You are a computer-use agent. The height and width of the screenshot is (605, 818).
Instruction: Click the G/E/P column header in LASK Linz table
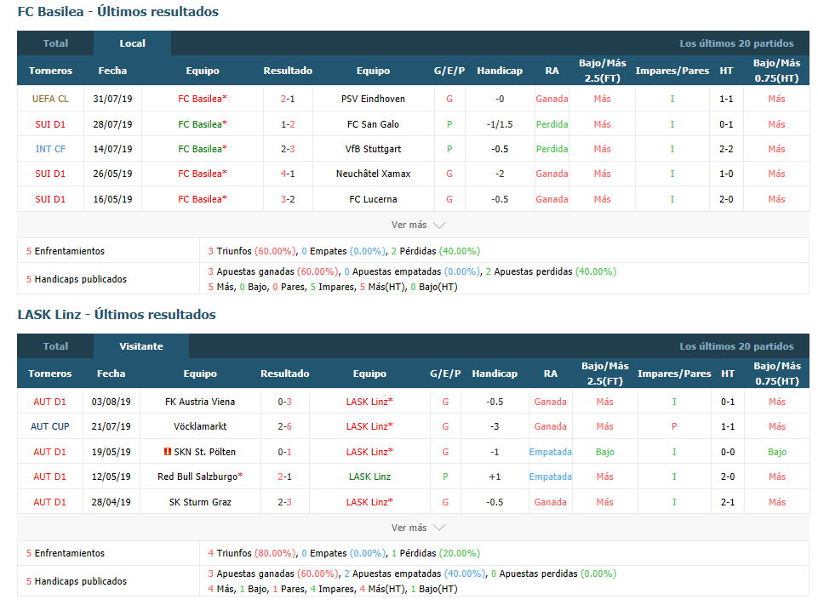(445, 374)
